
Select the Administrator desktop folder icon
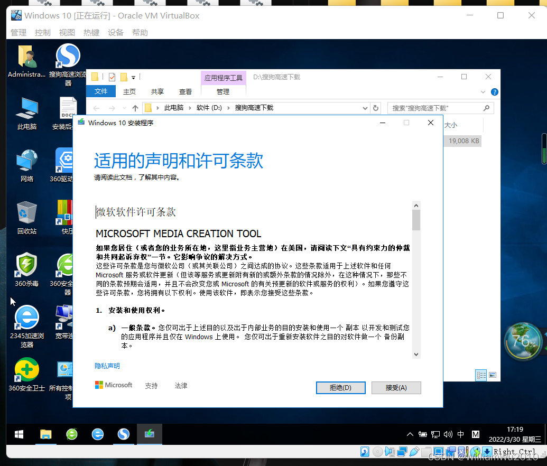click(x=27, y=61)
